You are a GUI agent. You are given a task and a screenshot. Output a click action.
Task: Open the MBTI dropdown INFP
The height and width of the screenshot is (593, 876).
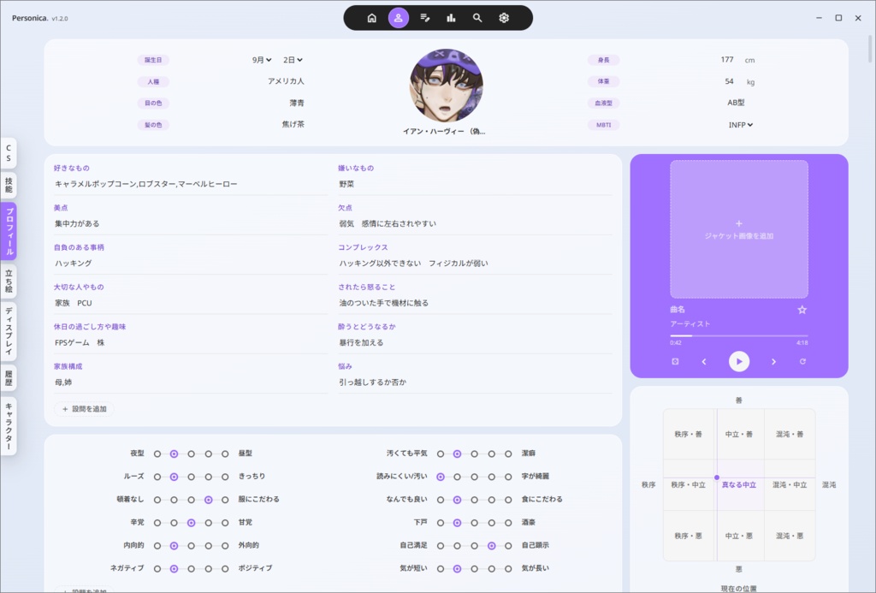740,125
